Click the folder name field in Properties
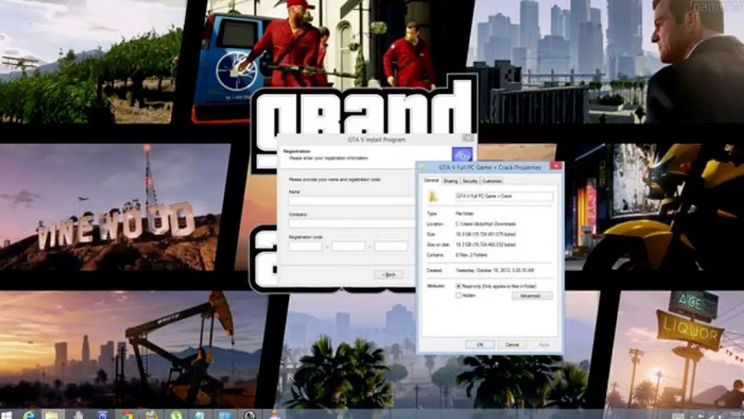This screenshot has width=744, height=419. click(504, 197)
